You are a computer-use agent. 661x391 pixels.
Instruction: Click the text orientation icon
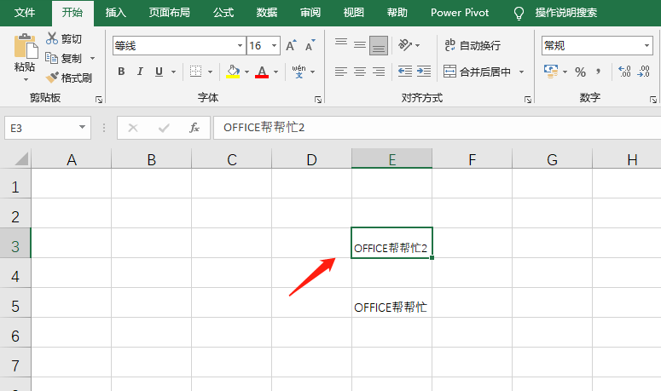[x=404, y=44]
